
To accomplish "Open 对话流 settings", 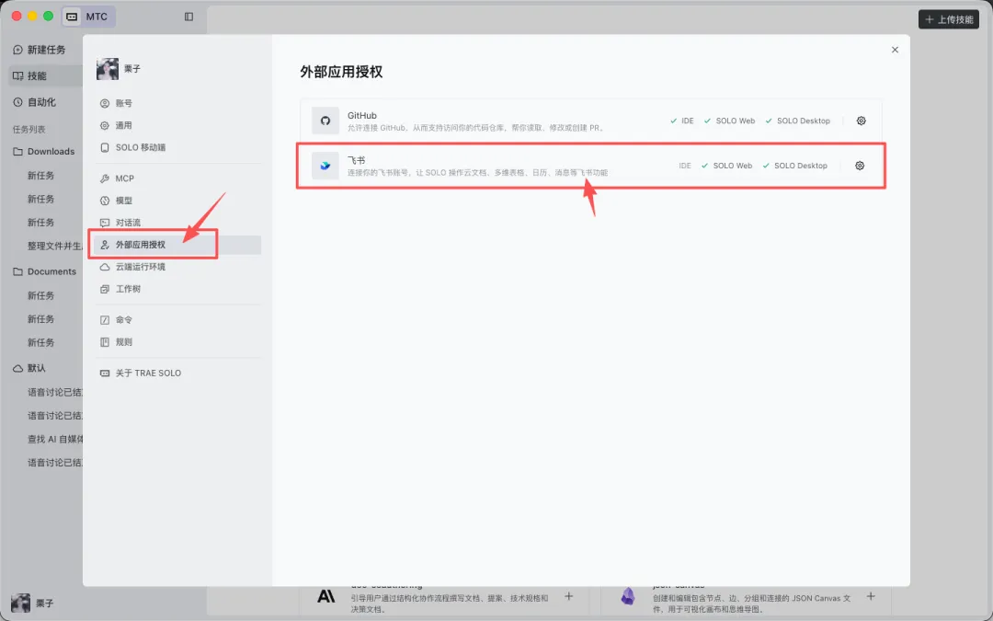I will [x=177, y=223].
